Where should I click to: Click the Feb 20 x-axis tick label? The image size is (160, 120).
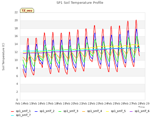pos(70,103)
